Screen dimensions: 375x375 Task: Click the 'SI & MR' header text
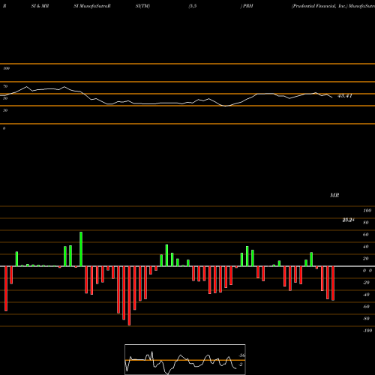[x=40, y=6]
